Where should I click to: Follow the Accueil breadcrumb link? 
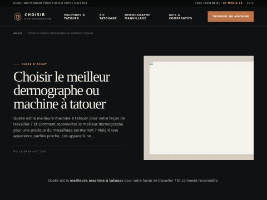click(x=17, y=33)
